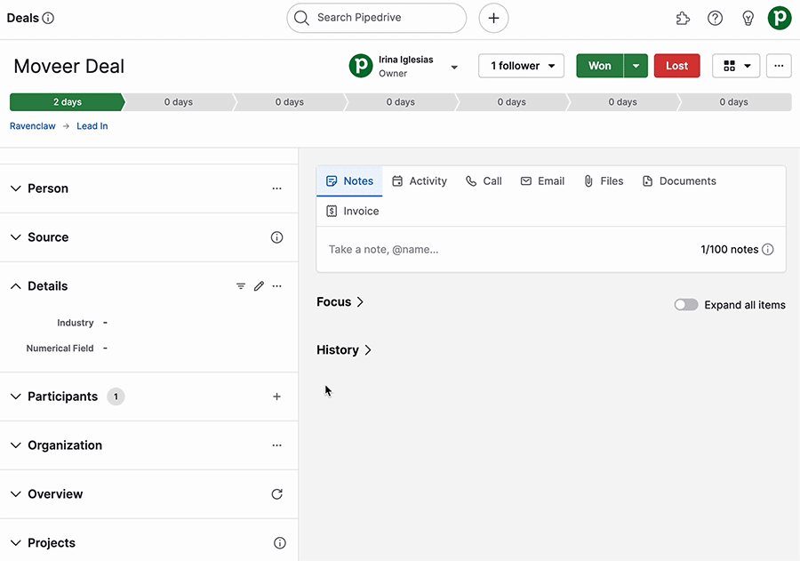Expand the Source section
The image size is (800, 561).
coord(16,237)
